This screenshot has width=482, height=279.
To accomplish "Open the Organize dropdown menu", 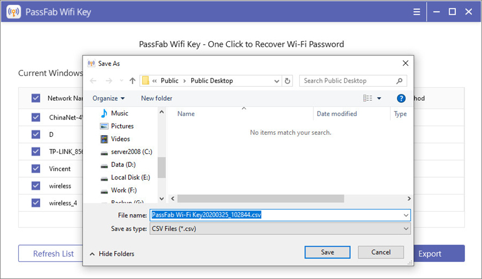I will [109, 98].
